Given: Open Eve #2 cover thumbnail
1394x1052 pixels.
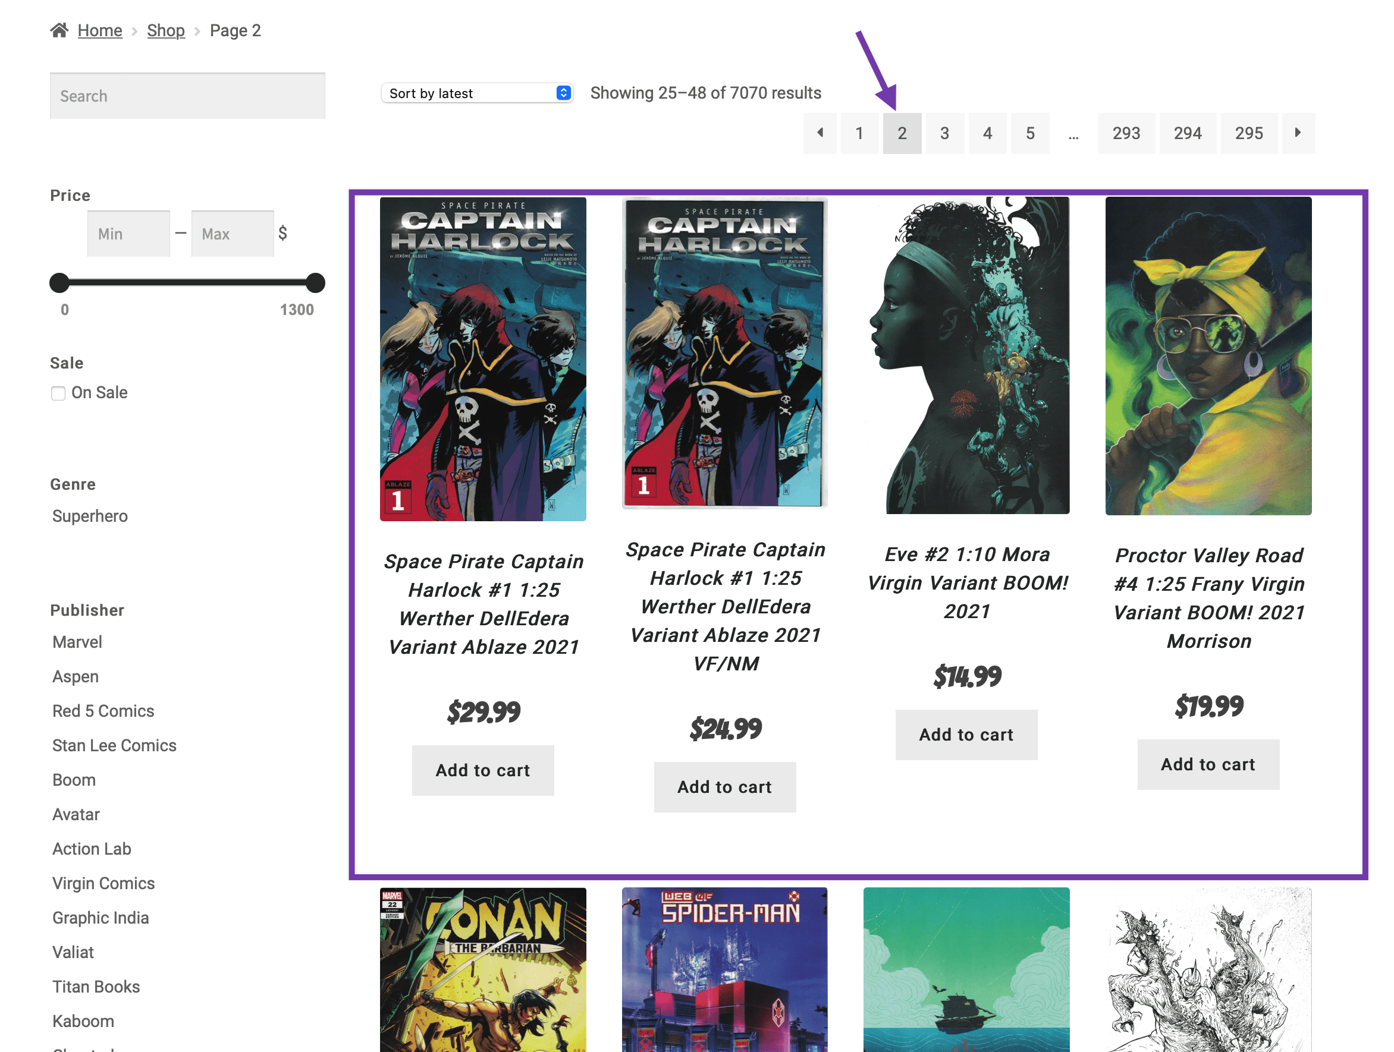Looking at the screenshot, I should 967,355.
